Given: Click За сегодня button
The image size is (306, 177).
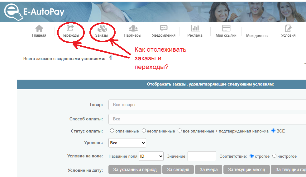Looking at the screenshot, I should click(178, 170).
